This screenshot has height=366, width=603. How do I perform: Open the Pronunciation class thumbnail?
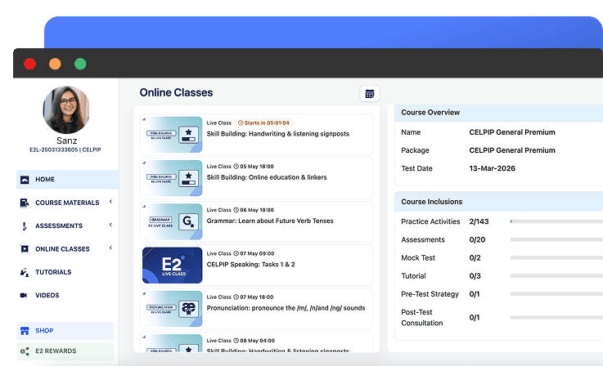(172, 309)
